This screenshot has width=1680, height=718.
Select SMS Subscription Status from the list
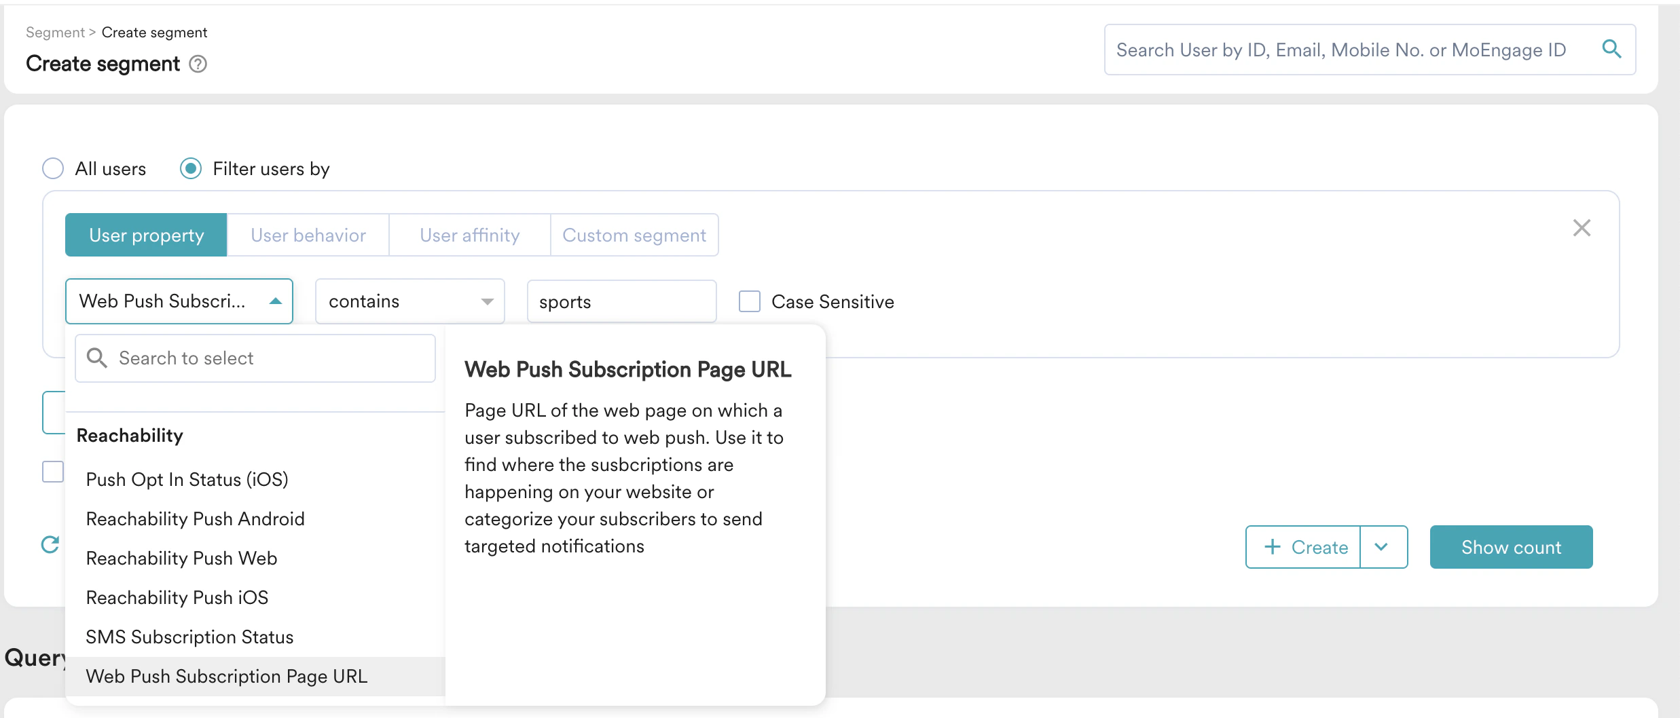(x=189, y=637)
